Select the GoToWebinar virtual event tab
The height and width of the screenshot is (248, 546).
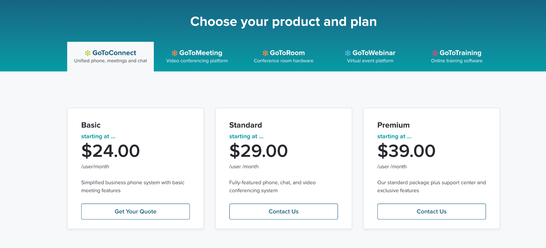point(370,57)
